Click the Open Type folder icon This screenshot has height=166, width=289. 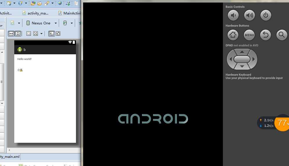33,3
